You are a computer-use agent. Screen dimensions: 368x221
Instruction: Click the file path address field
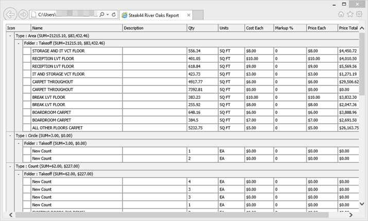(67, 14)
